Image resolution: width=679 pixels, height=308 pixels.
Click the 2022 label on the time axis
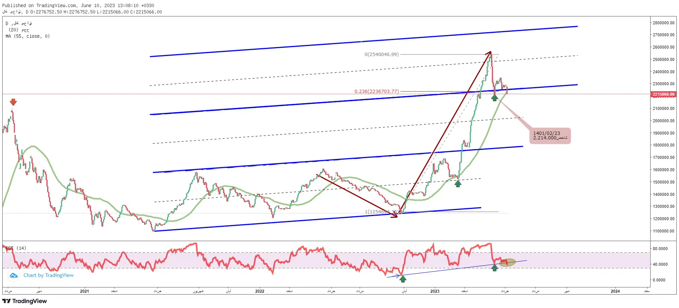(260, 291)
